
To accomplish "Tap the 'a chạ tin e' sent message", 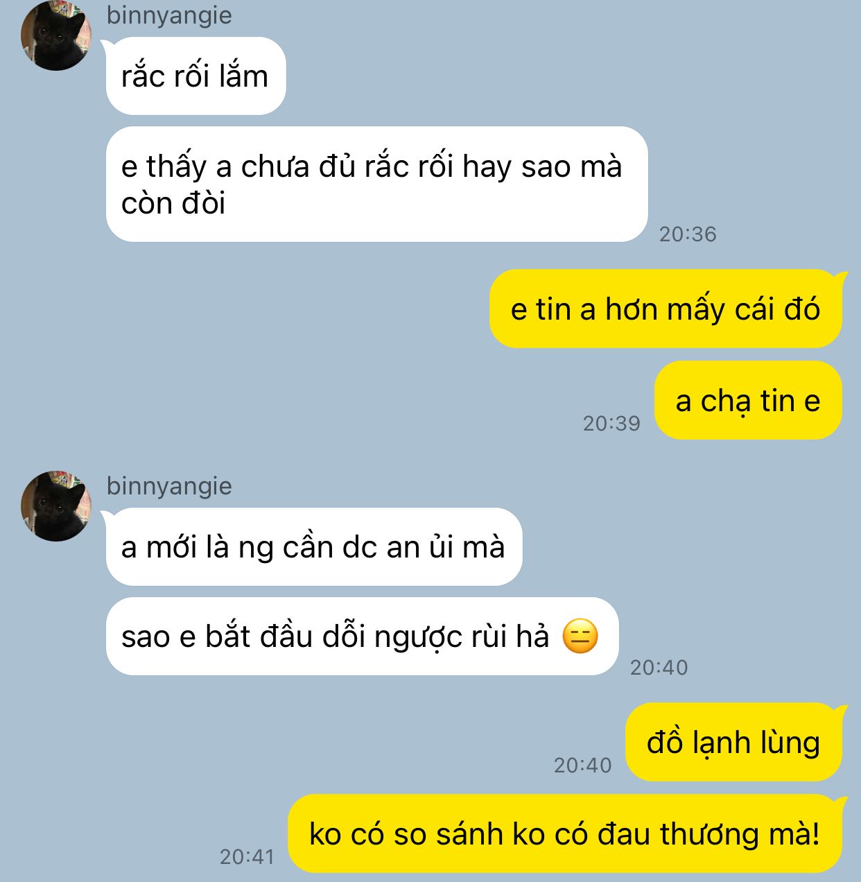I will coord(748,400).
